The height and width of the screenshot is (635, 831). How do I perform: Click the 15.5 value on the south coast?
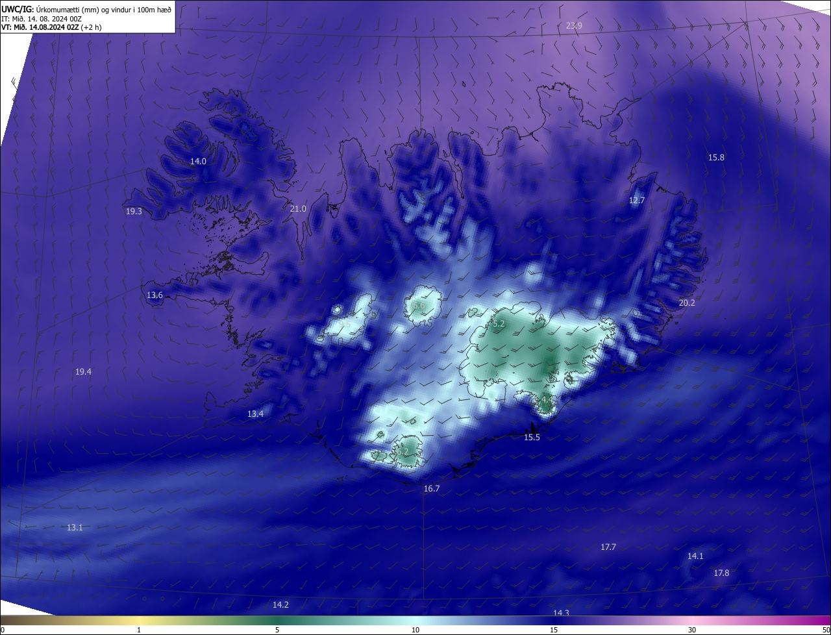click(x=532, y=438)
